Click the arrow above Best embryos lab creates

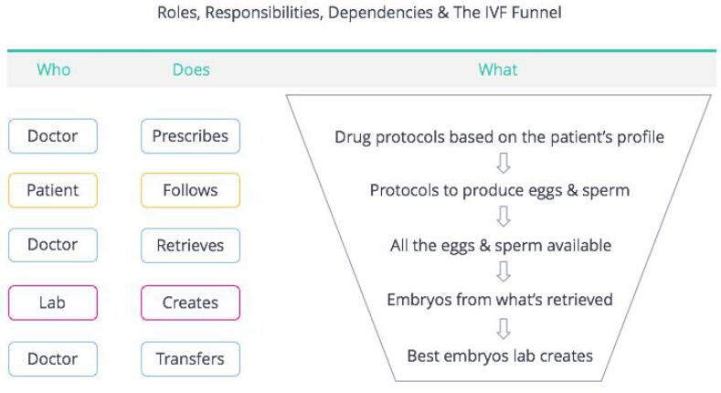point(504,328)
